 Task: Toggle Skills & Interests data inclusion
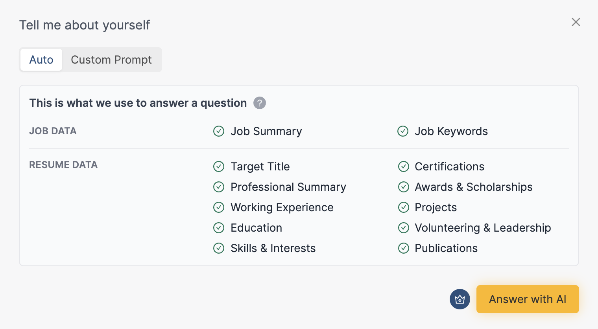click(219, 248)
